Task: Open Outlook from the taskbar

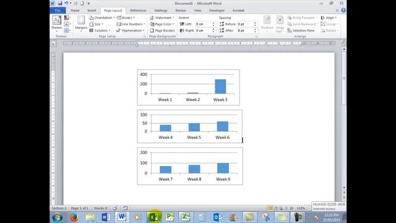Action: pyautogui.click(x=217, y=217)
